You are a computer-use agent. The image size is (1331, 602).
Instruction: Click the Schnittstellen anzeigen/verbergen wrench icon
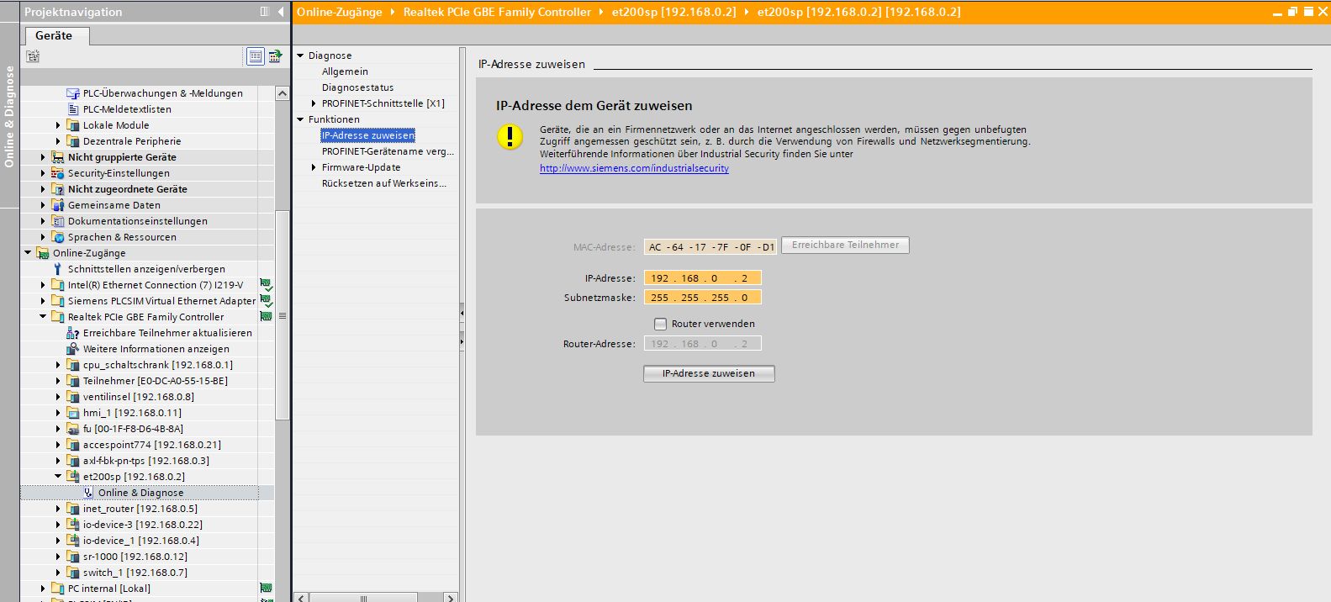click(x=58, y=269)
